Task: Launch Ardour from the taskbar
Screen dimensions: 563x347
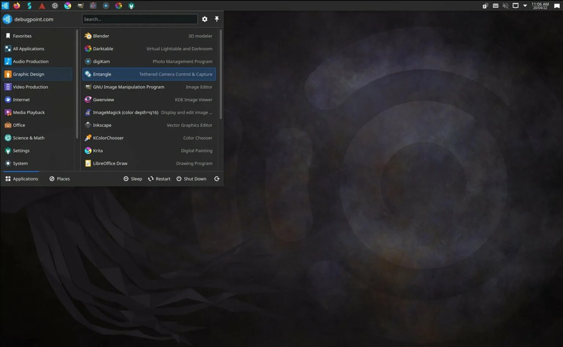Action: pos(42,6)
